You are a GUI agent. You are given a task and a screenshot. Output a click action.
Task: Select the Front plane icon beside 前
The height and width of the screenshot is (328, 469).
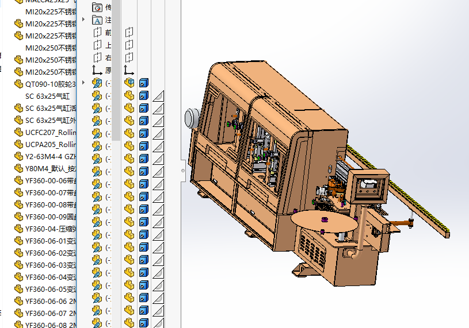click(97, 32)
